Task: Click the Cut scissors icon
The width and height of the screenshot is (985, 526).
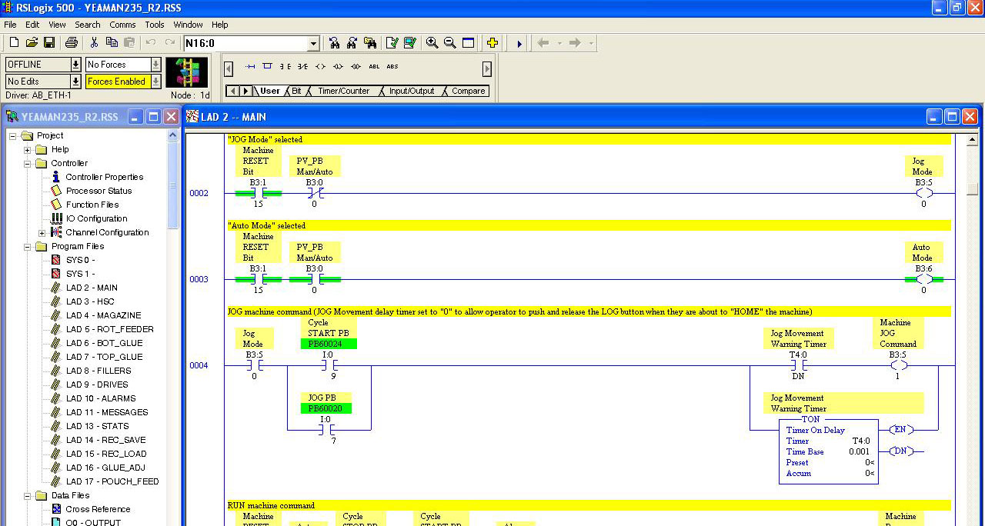Action: pos(94,43)
